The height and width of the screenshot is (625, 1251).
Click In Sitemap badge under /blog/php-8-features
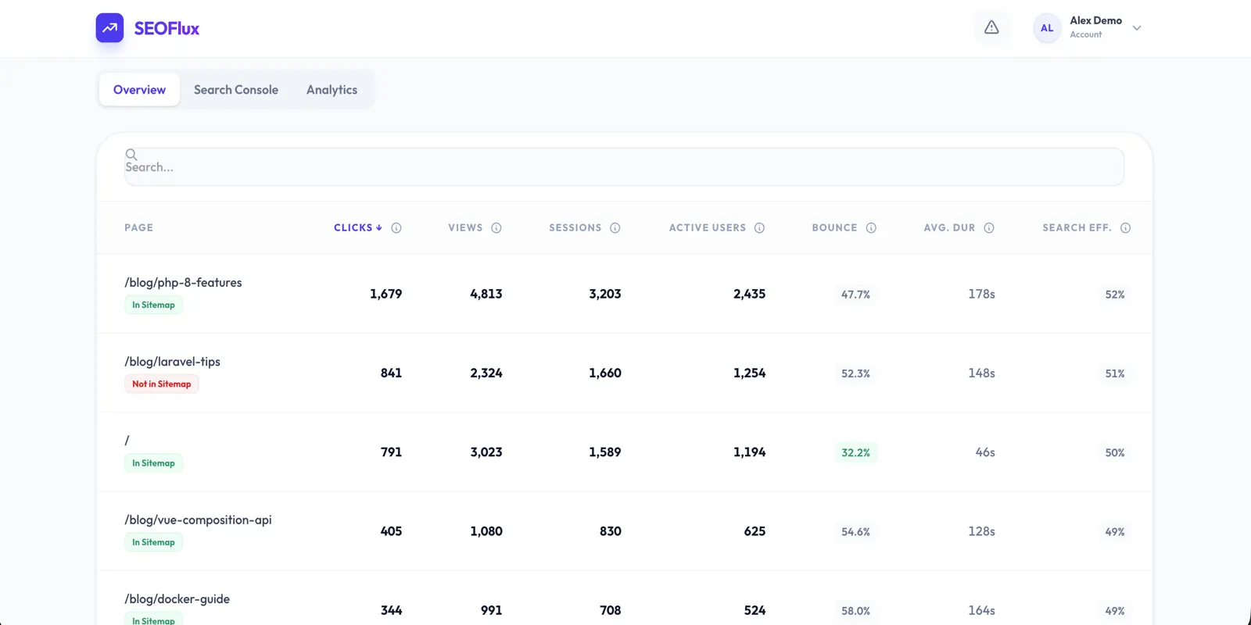click(153, 305)
